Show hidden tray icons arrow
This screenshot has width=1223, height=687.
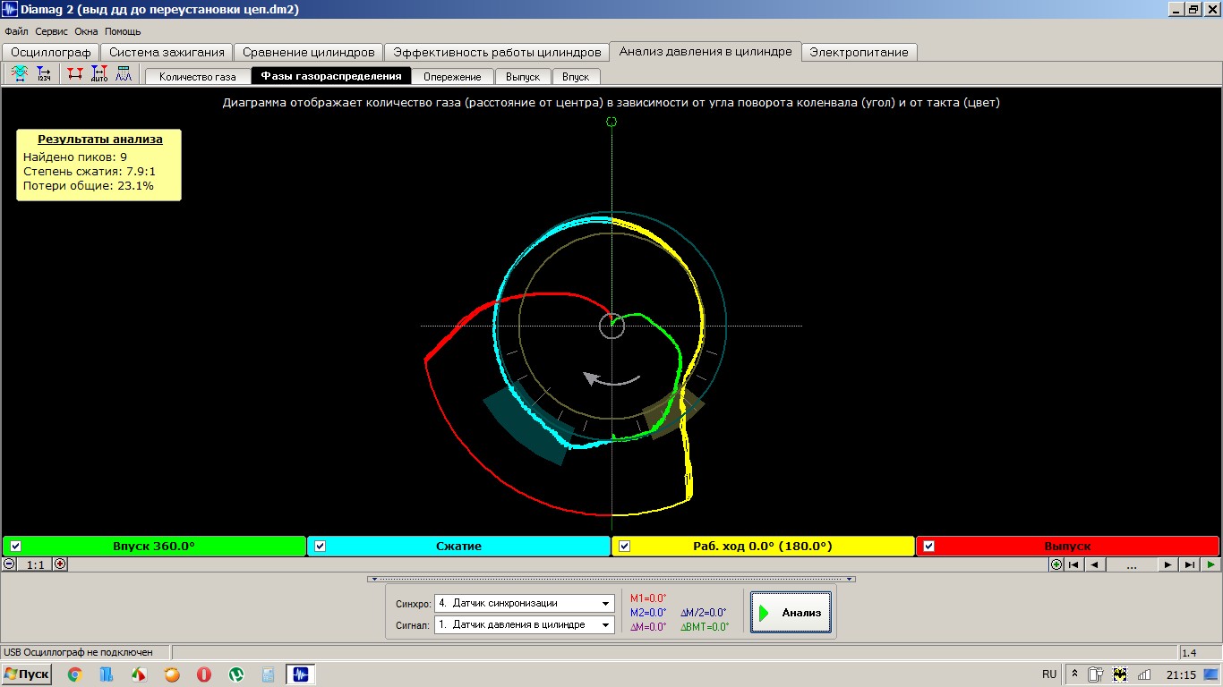(x=1075, y=674)
